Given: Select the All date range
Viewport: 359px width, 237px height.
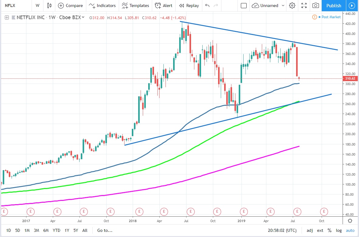Looking at the screenshot, I should pyautogui.click(x=85, y=230).
